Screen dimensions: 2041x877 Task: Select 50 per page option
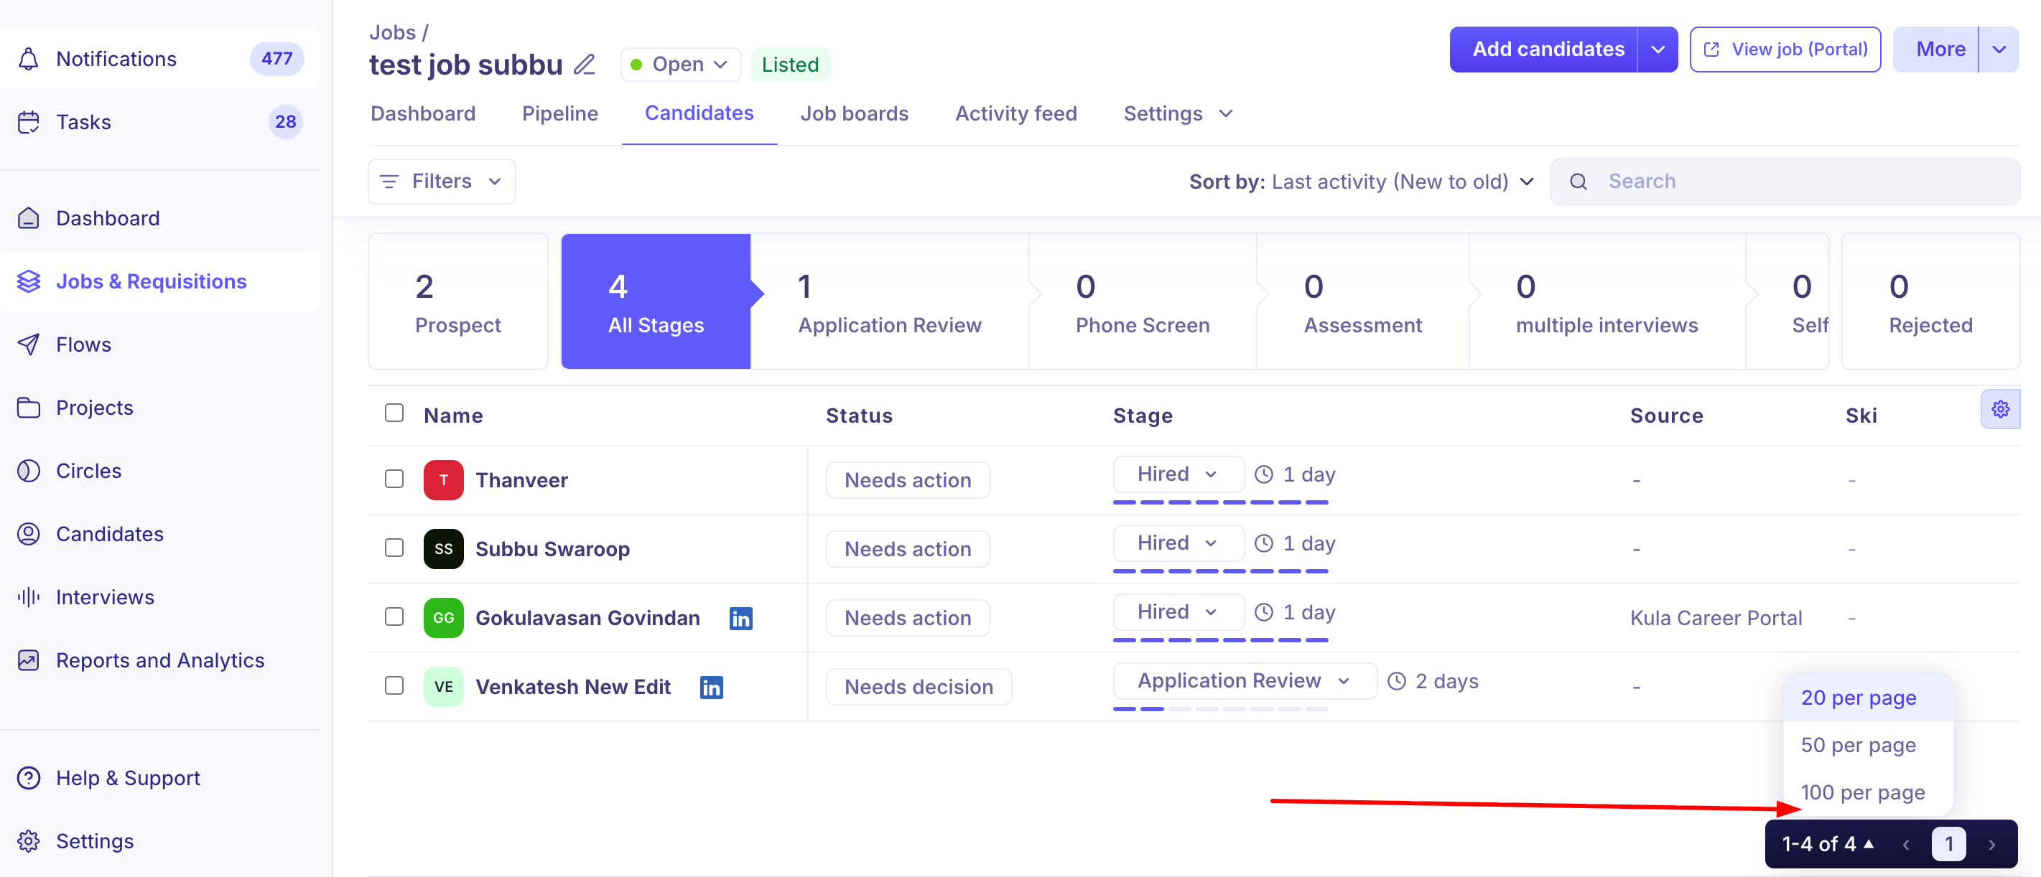coord(1867,746)
